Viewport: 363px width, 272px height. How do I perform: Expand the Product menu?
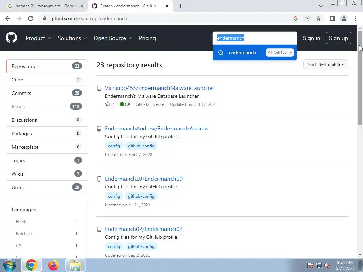tap(38, 38)
